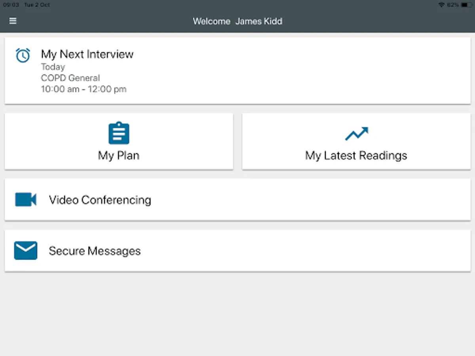Click the battery status icon
This screenshot has width=475, height=356.
(x=466, y=5)
